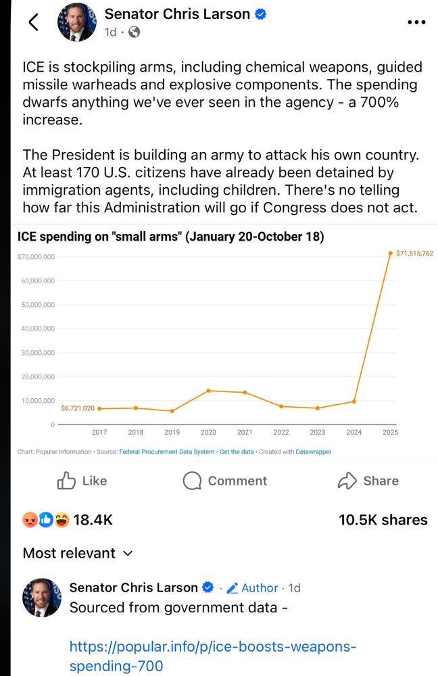Expand the Most relevant sort dropdown
The width and height of the screenshot is (438, 676).
pyautogui.click(x=78, y=553)
